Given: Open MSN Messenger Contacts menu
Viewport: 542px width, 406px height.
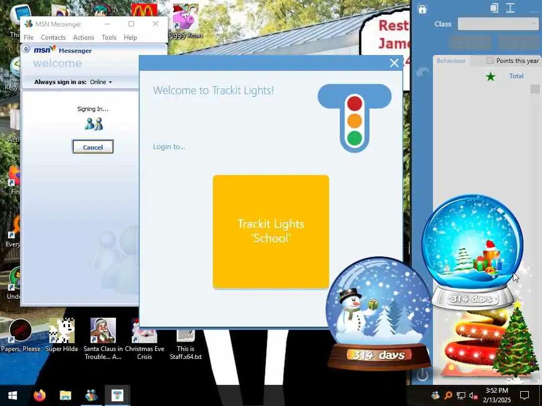Looking at the screenshot, I should tap(53, 38).
